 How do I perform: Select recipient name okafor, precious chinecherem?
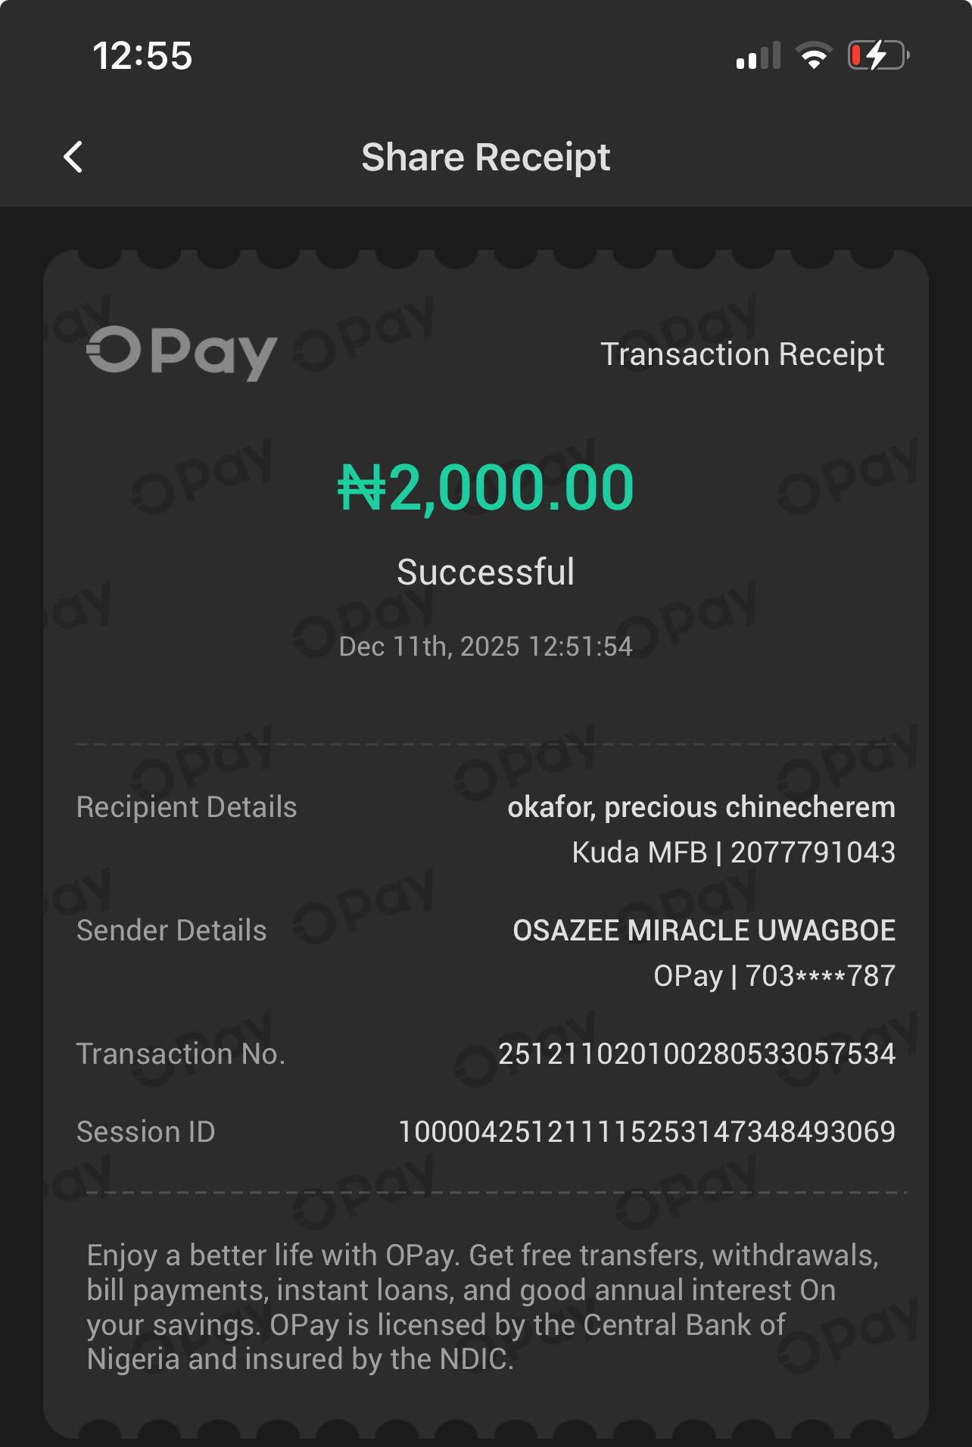point(701,807)
